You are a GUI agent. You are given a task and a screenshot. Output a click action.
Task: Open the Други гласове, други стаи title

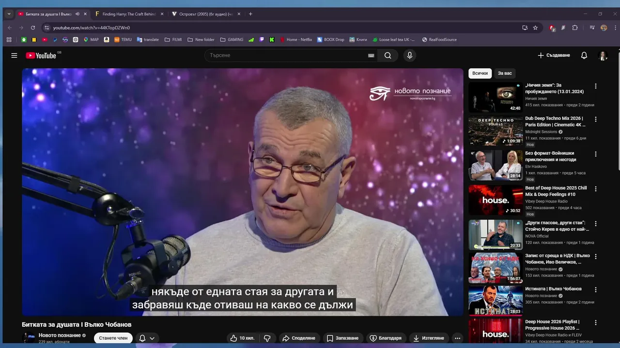point(557,226)
